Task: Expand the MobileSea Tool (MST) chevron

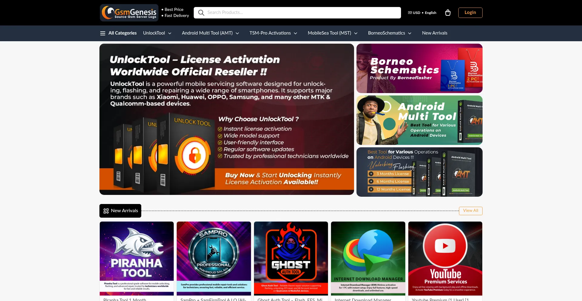Action: click(x=356, y=33)
